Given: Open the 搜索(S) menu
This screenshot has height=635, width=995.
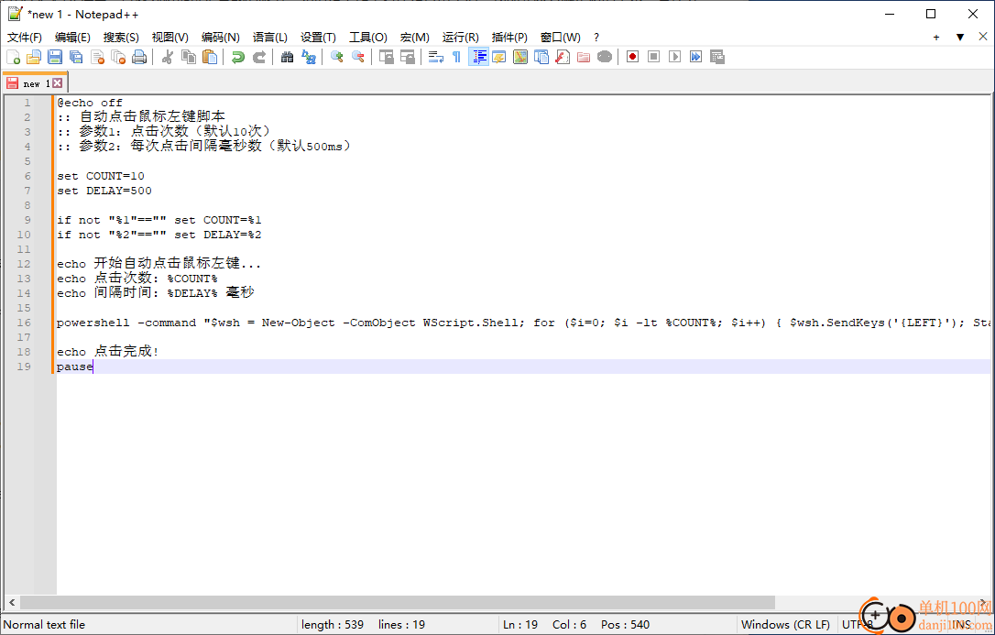Looking at the screenshot, I should 121,38.
